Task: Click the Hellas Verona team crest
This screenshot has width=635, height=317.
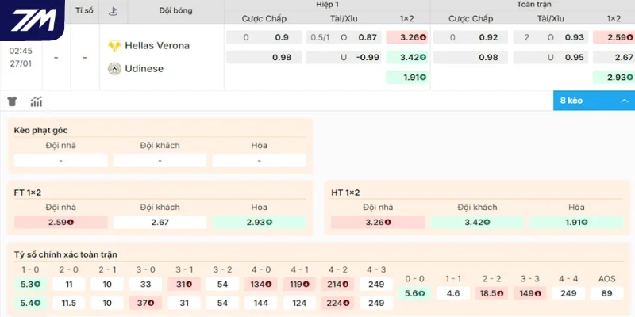Action: 114,46
